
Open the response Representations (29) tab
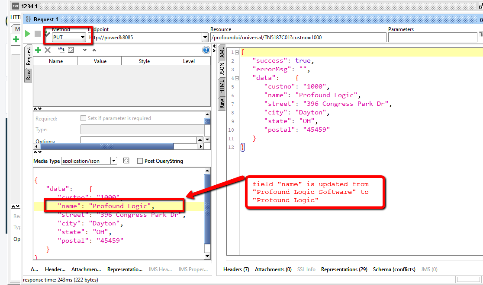point(344,269)
